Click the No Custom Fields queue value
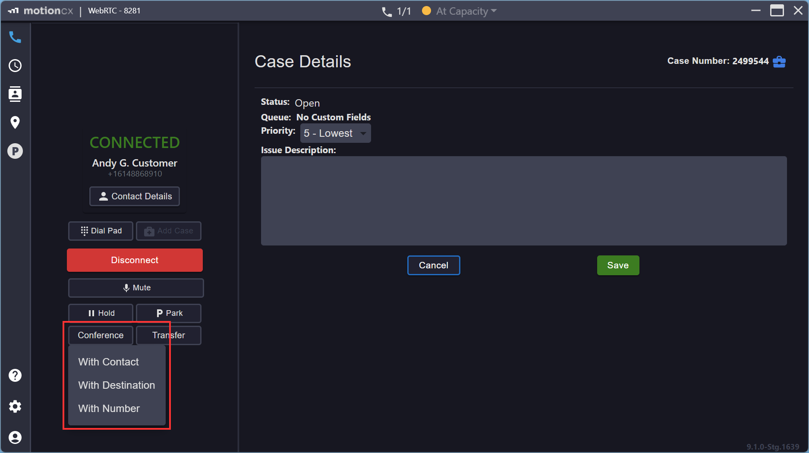 (334, 117)
